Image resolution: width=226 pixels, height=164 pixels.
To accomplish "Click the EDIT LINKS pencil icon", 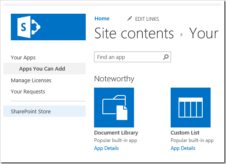I will point(129,19).
